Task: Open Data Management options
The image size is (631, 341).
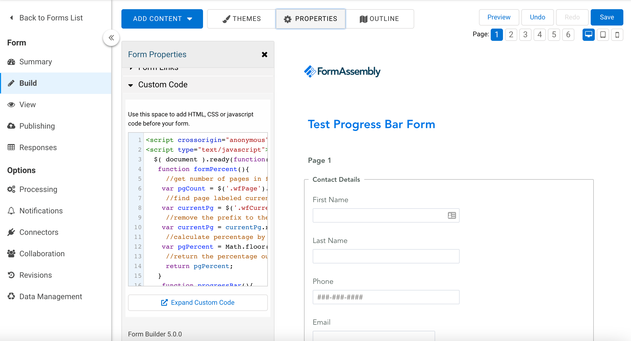Action: pos(56,297)
